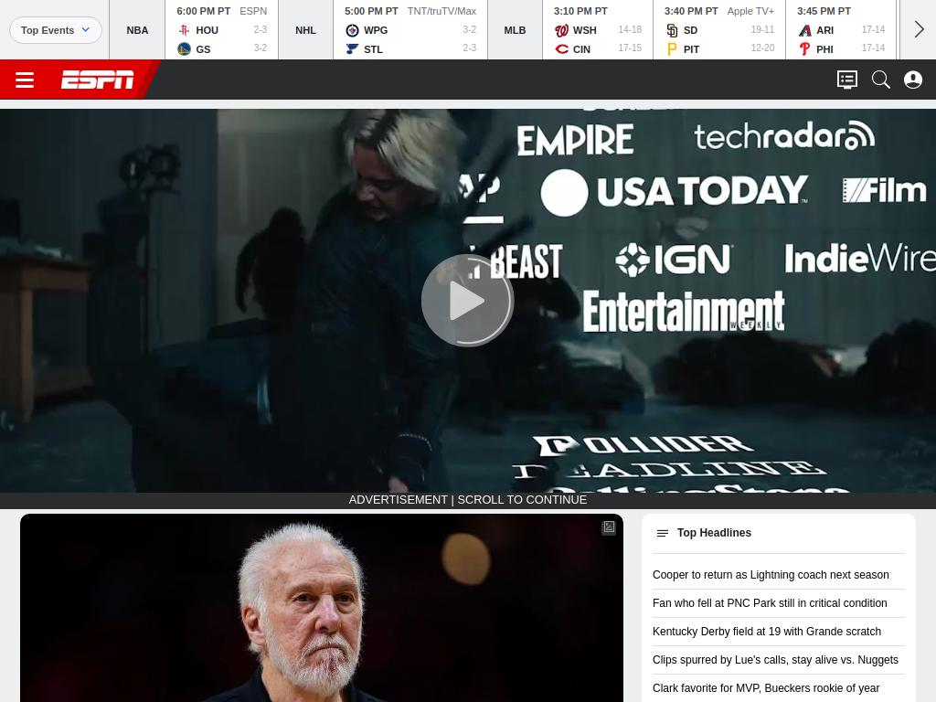Select the MLB league tab
This screenshot has width=936, height=702.
(515, 30)
